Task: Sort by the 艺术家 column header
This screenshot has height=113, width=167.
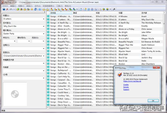Action: click(152, 13)
